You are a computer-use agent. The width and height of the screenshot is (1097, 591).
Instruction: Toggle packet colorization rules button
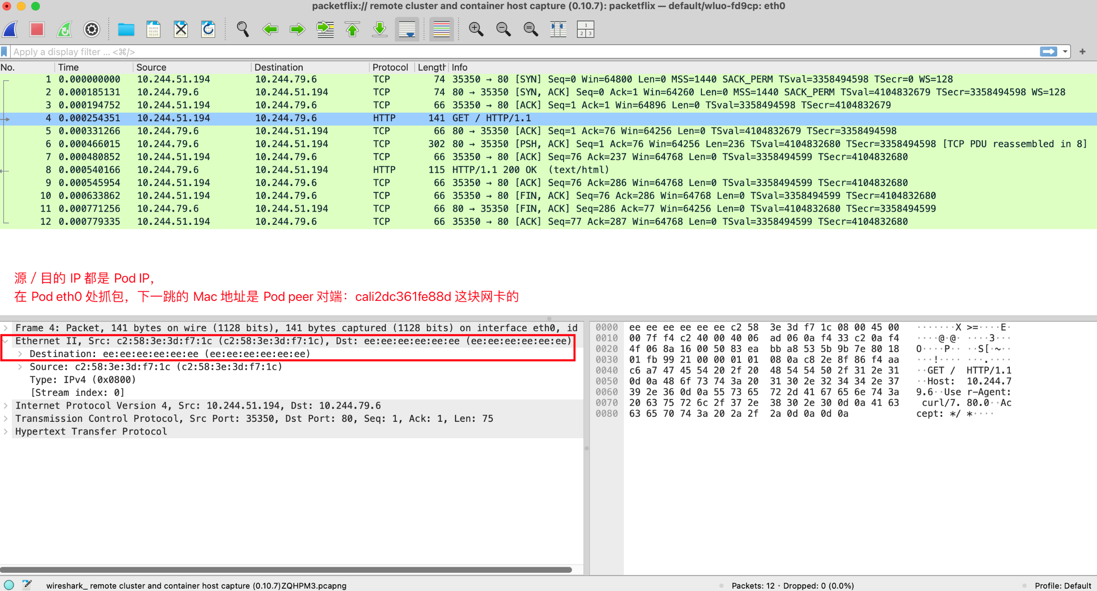(x=441, y=30)
